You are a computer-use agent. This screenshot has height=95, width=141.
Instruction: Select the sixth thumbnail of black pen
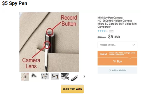pyautogui.click(x=74, y=78)
